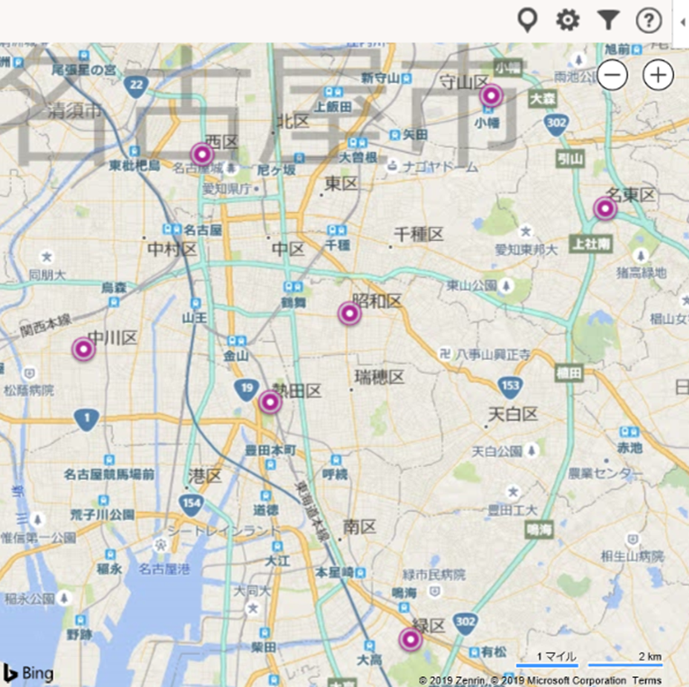The image size is (689, 687).
Task: Open help via the question mark icon
Action: click(648, 21)
